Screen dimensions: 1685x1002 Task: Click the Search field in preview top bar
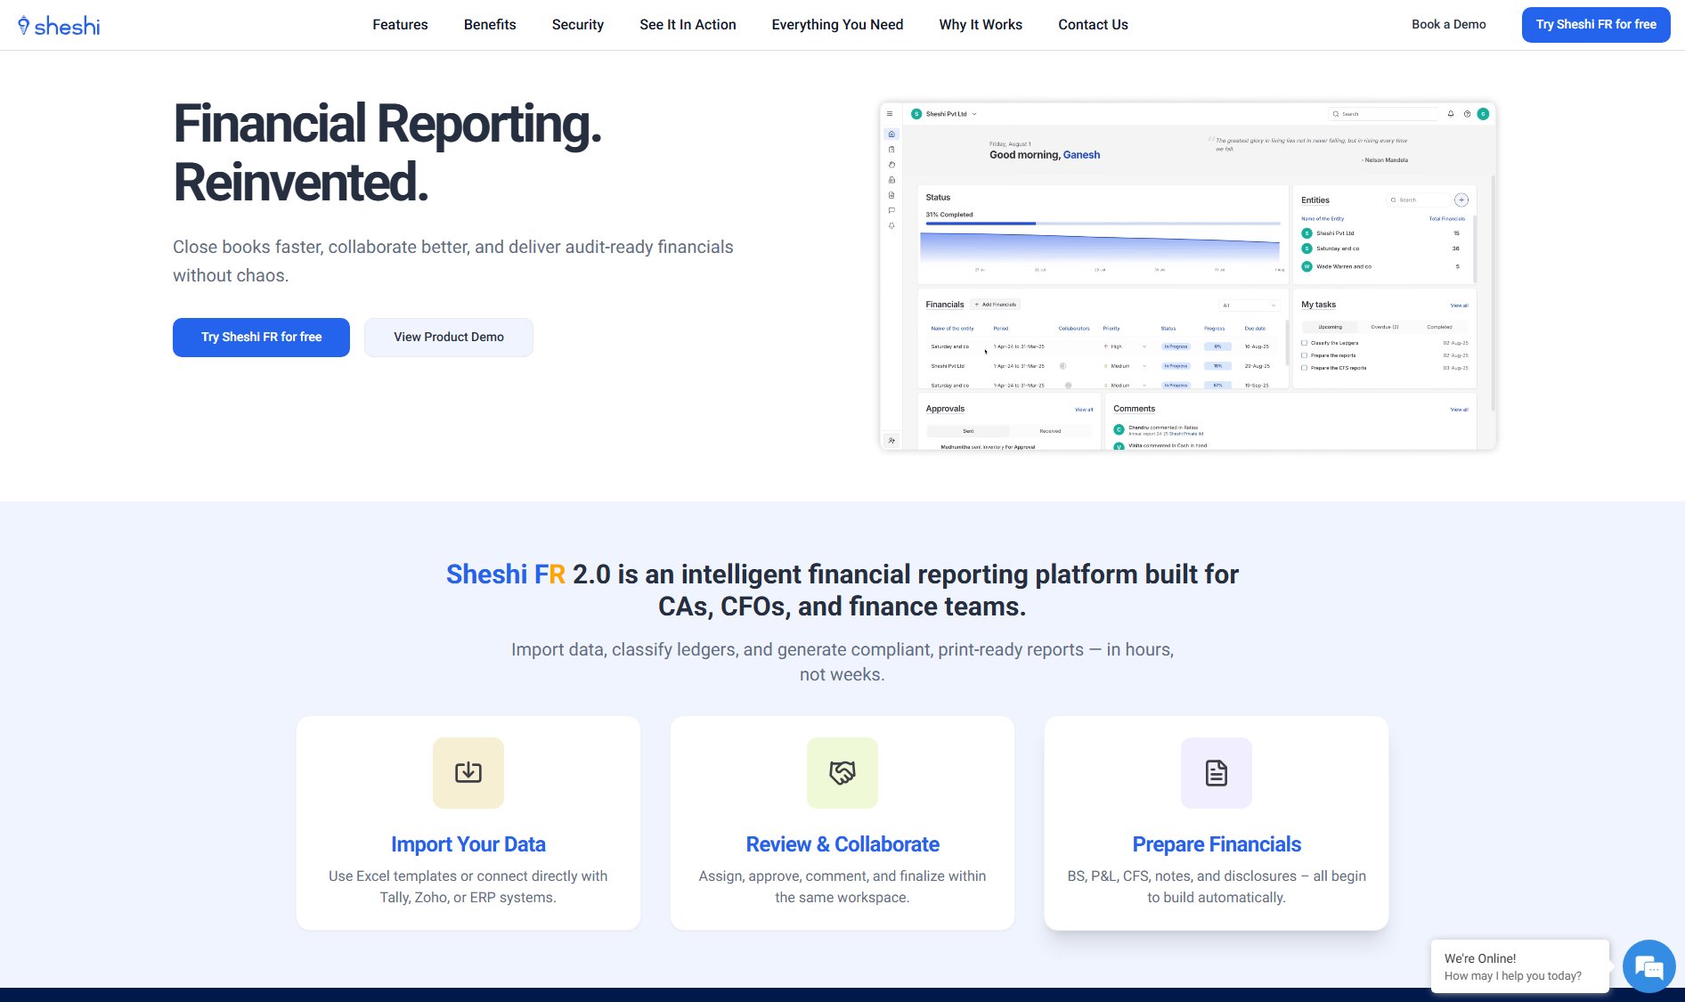[x=1383, y=114]
